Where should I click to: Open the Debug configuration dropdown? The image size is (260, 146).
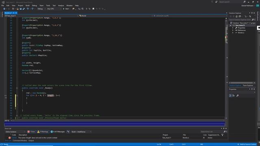tap(41, 9)
